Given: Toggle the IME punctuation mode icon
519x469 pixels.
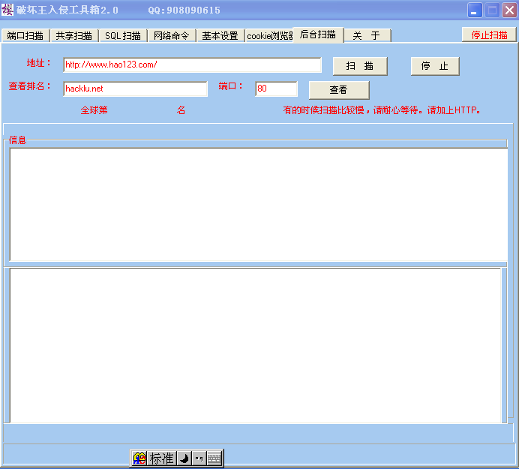Looking at the screenshot, I should click(x=199, y=458).
